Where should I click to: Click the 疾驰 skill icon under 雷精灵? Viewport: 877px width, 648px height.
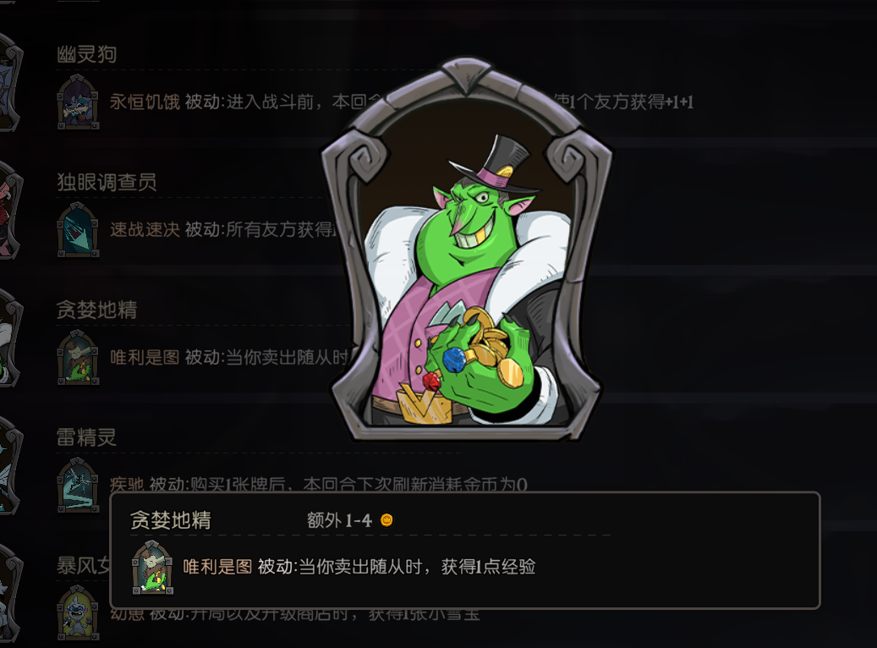(x=79, y=485)
